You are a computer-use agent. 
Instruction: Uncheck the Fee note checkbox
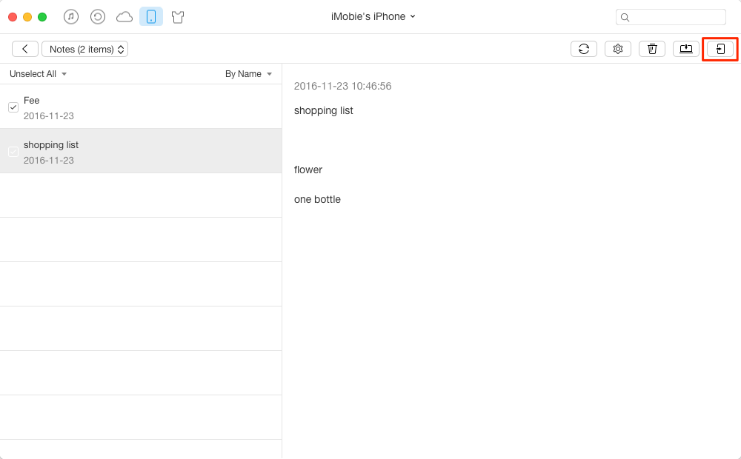point(13,107)
